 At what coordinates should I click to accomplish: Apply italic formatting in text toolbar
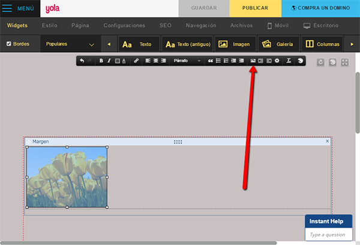pos(109,61)
